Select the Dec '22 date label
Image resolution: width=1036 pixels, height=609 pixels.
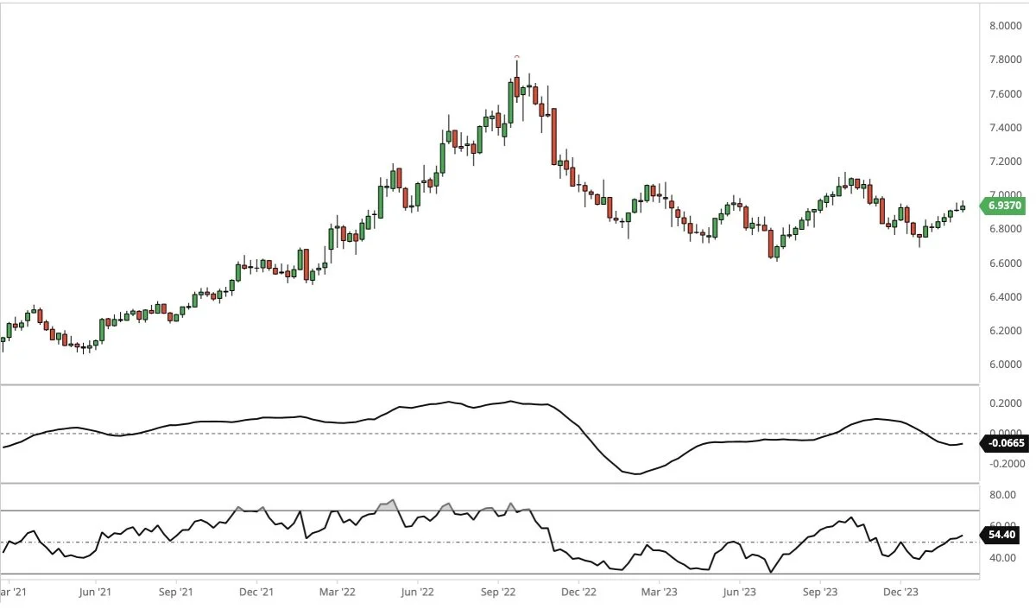(580, 593)
